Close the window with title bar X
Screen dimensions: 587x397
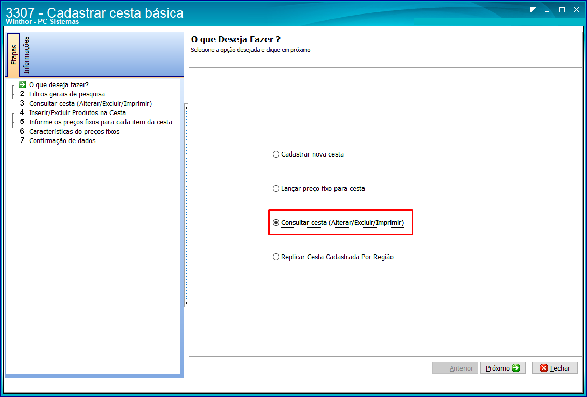576,10
